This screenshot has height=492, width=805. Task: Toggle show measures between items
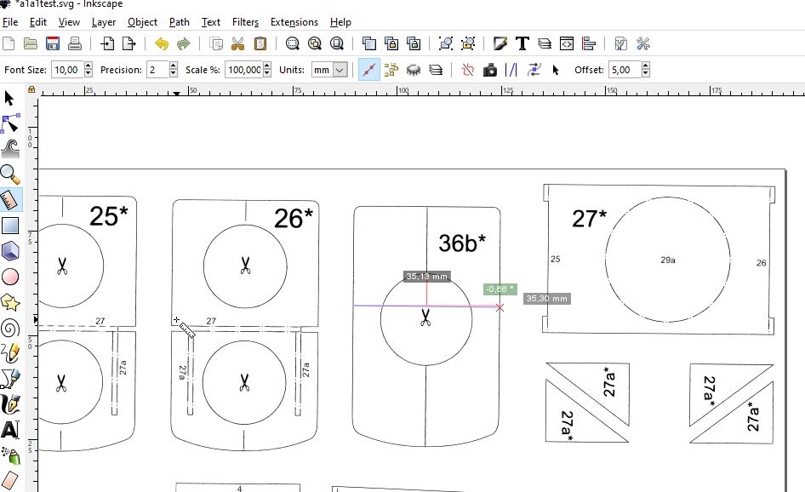click(x=414, y=70)
